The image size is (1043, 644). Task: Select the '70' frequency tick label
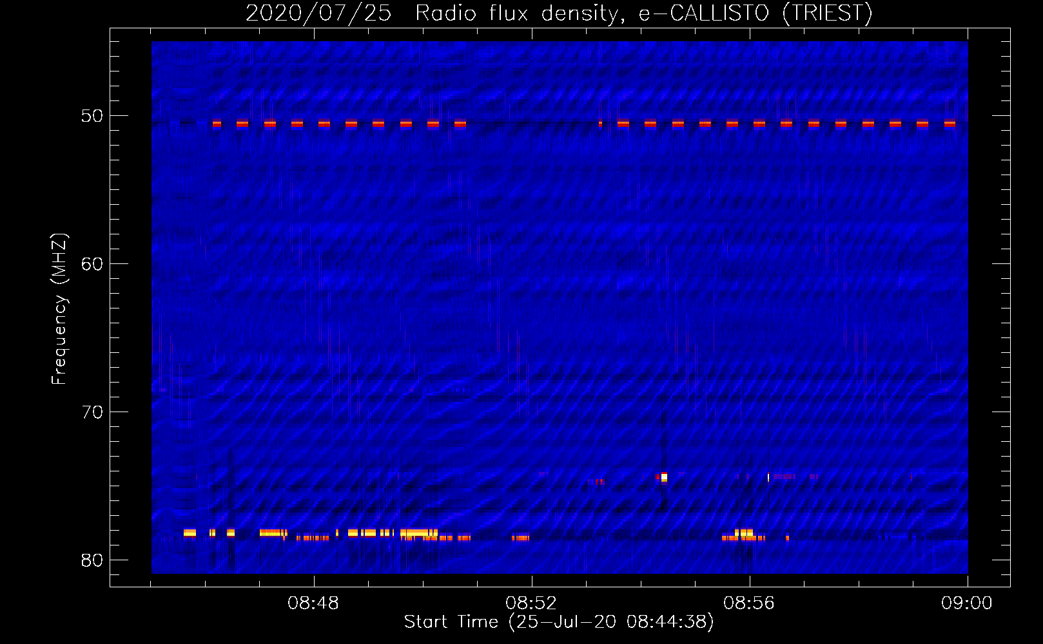coord(92,412)
